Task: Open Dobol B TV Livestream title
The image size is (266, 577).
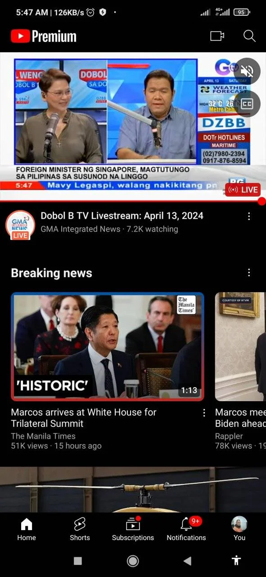Action: pos(122,216)
